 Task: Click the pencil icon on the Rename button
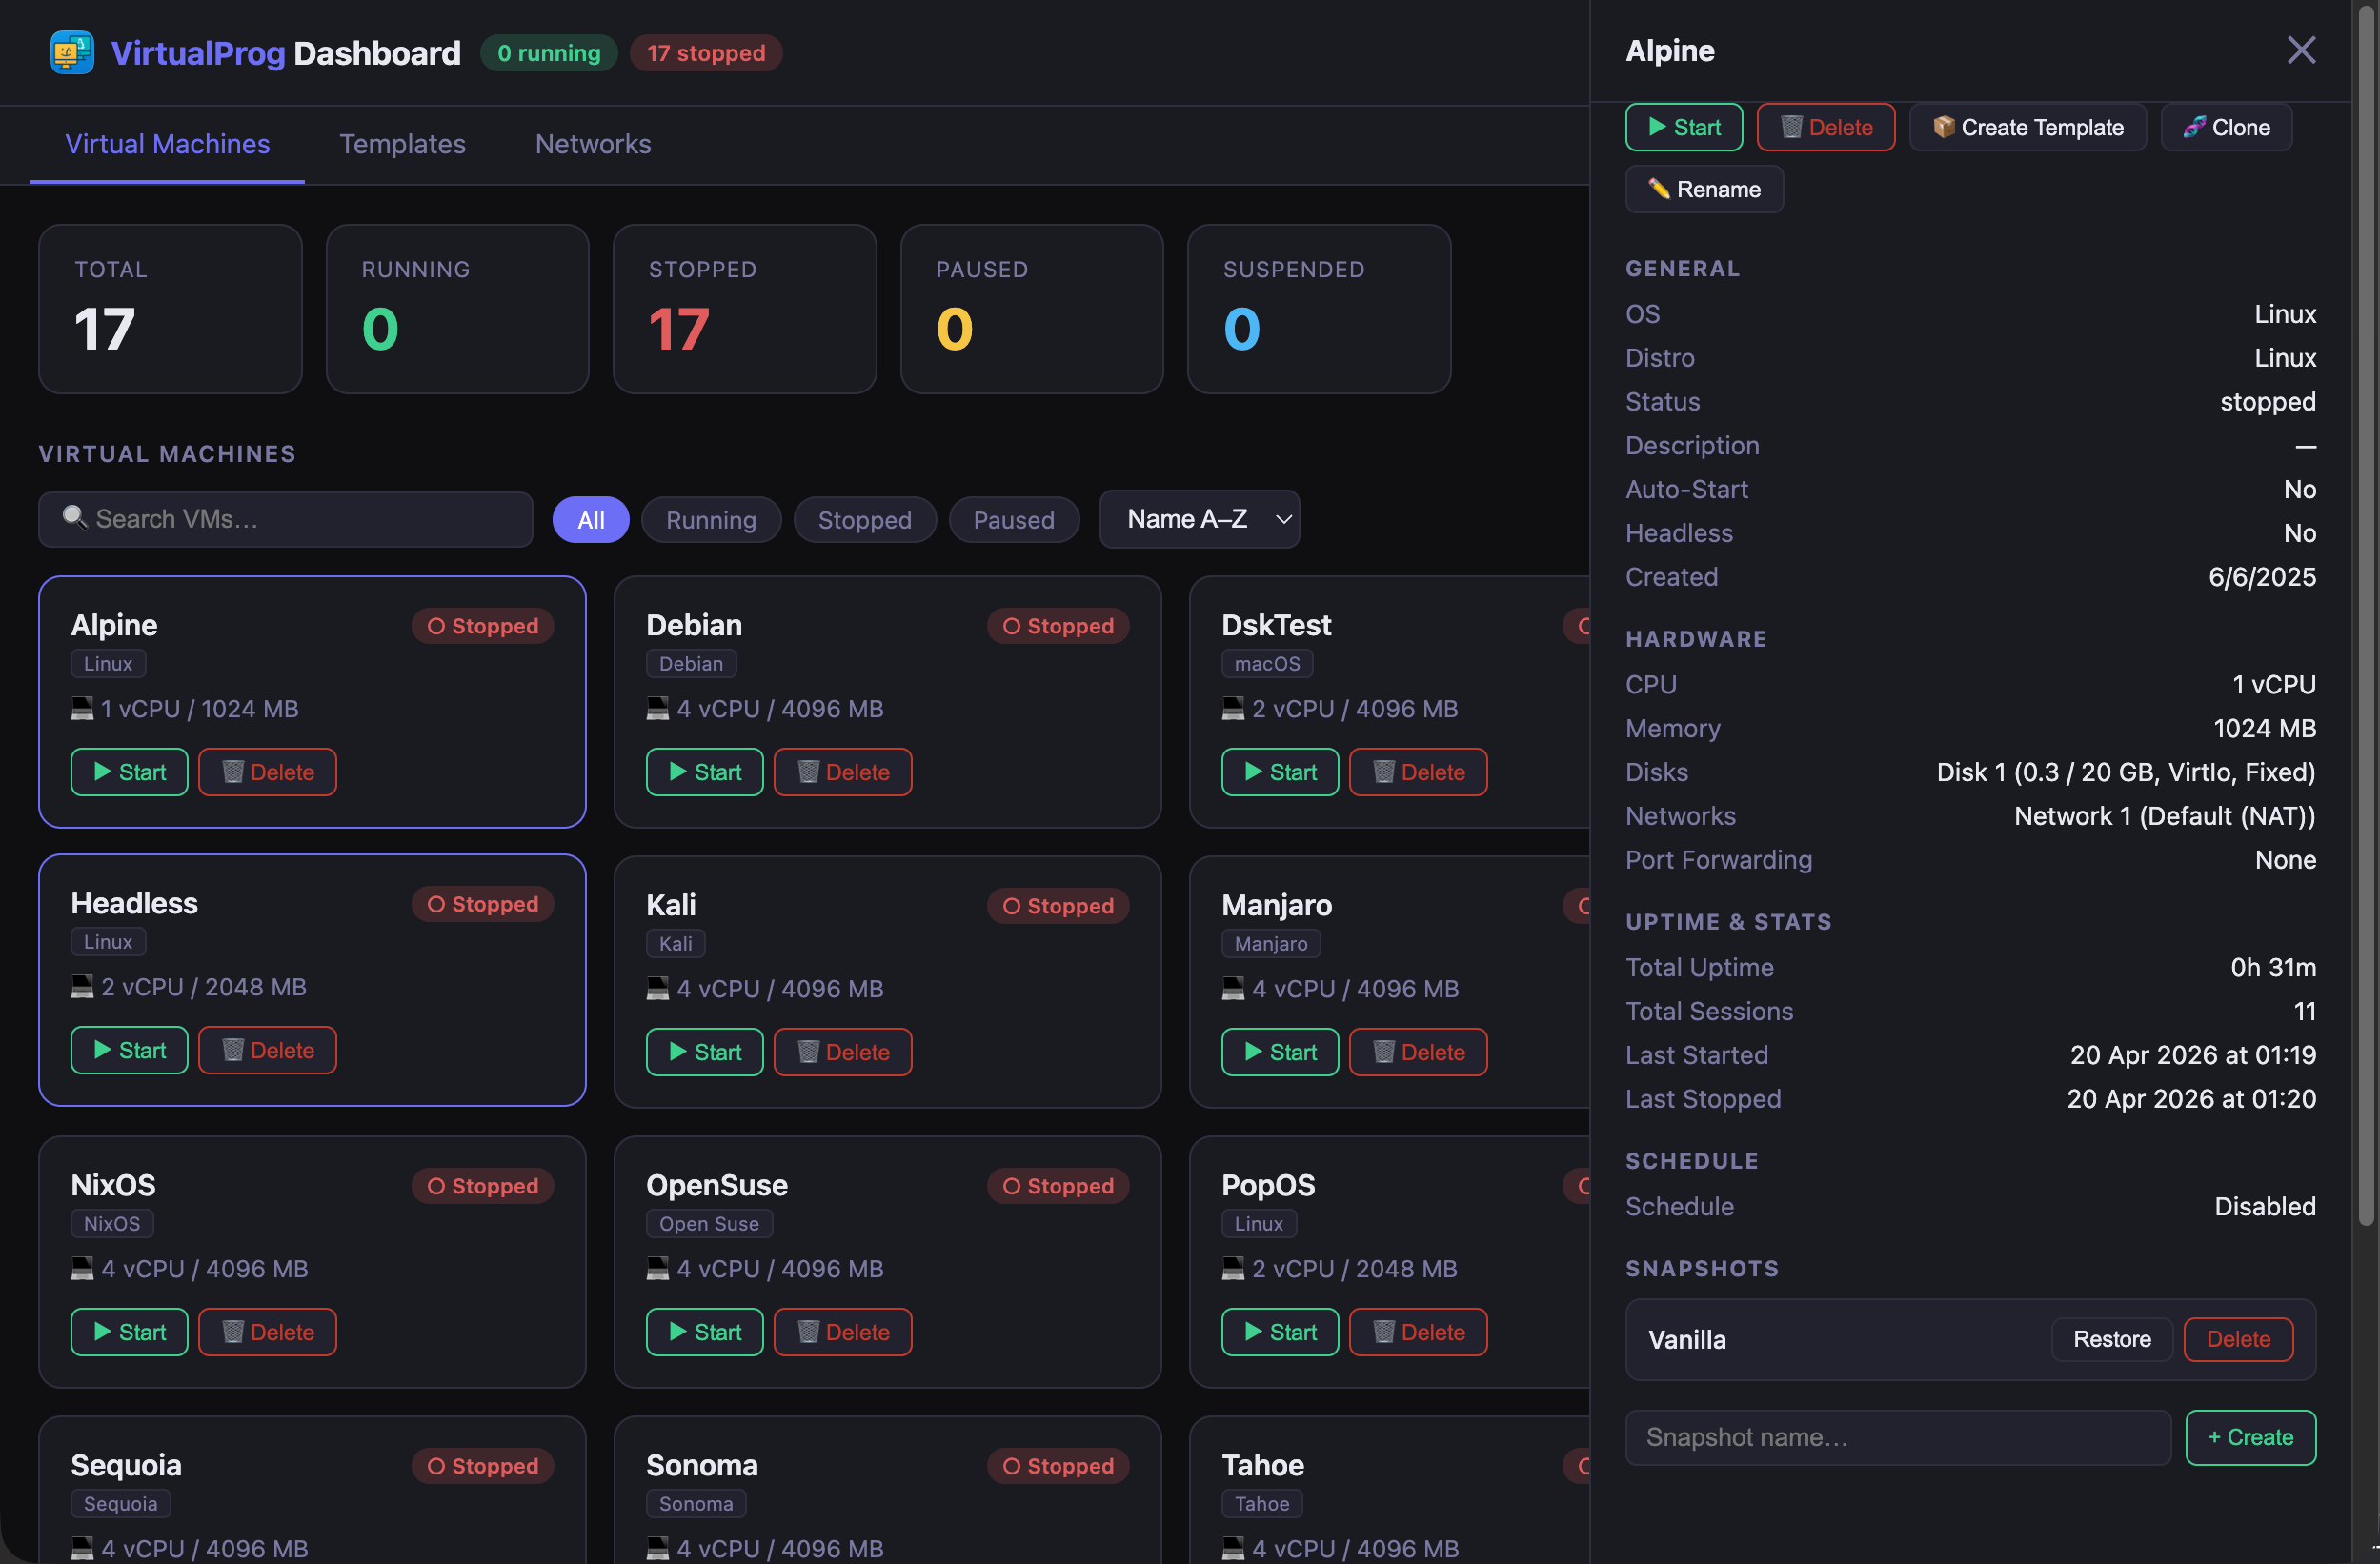pyautogui.click(x=1661, y=189)
